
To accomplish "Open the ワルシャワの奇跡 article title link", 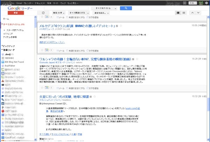I will pyautogui.click(x=85, y=59).
